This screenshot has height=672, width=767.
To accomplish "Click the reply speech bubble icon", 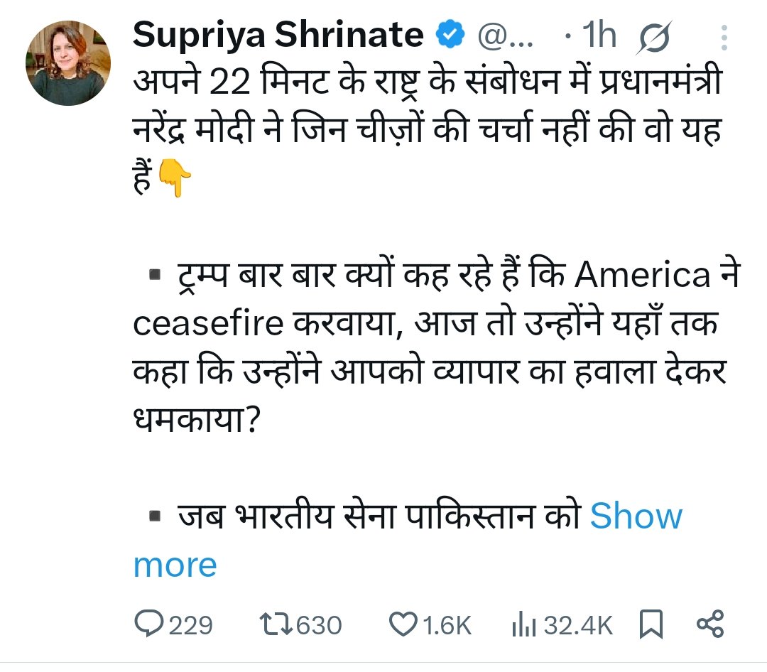I will tap(148, 624).
